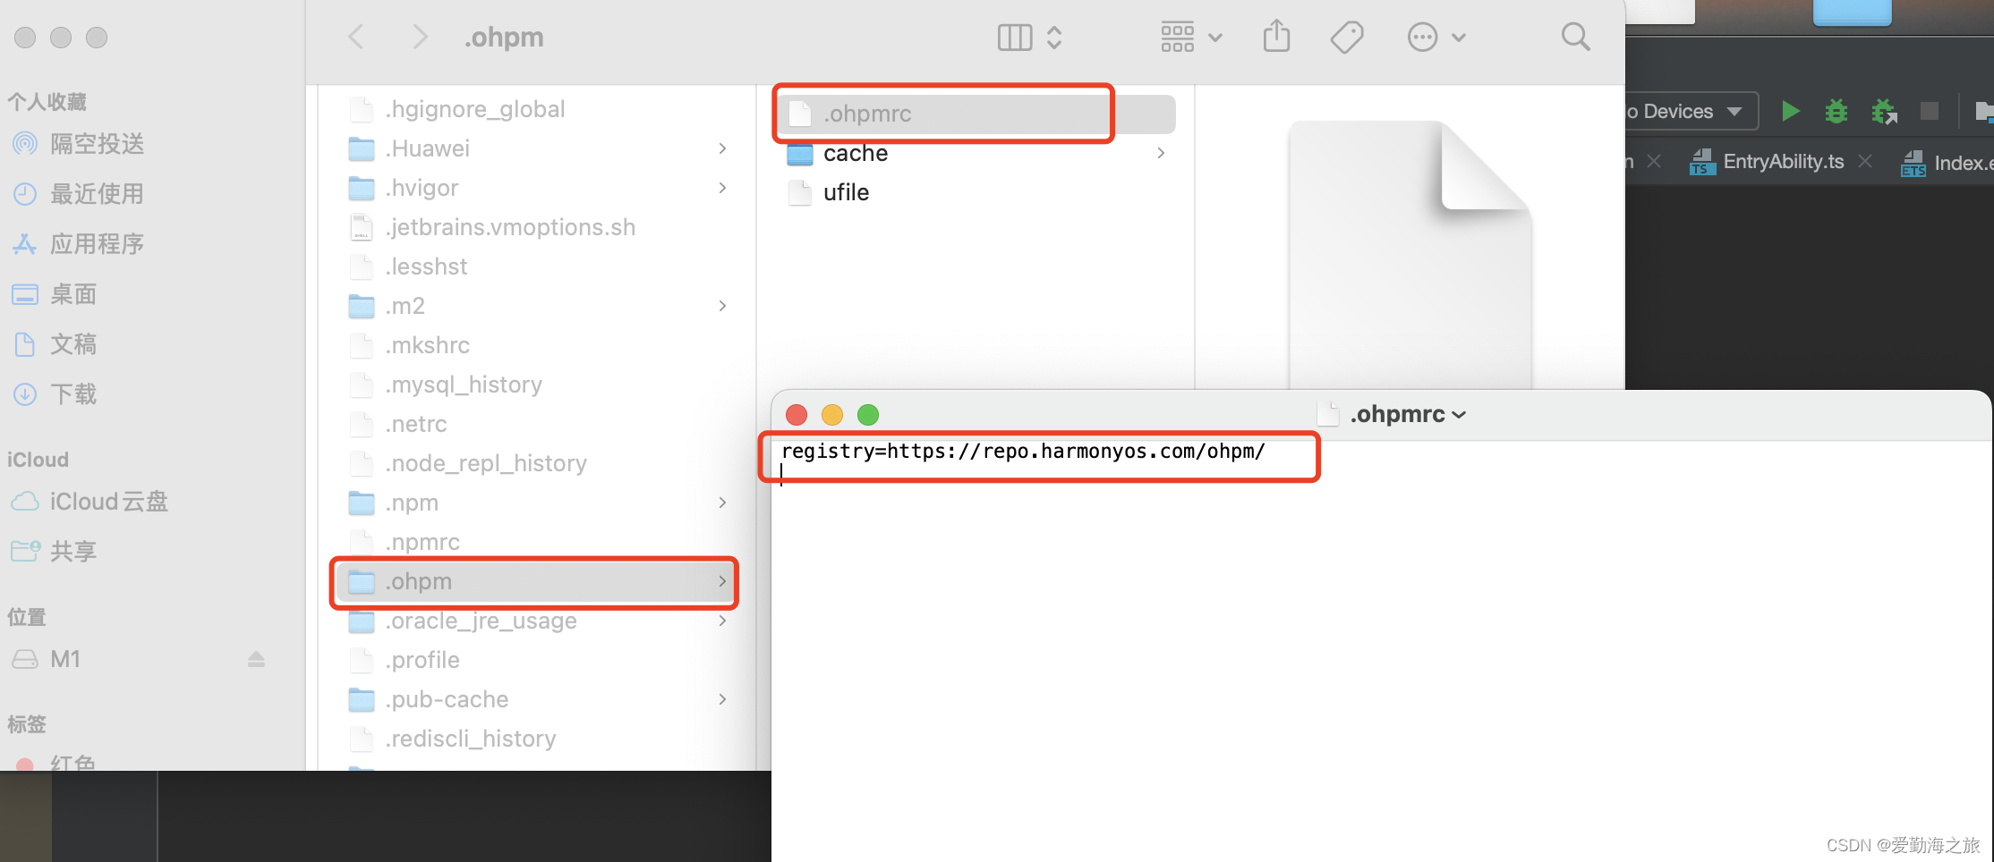The width and height of the screenshot is (1994, 862).
Task: Expand the .npm folder chevron
Action: click(722, 503)
